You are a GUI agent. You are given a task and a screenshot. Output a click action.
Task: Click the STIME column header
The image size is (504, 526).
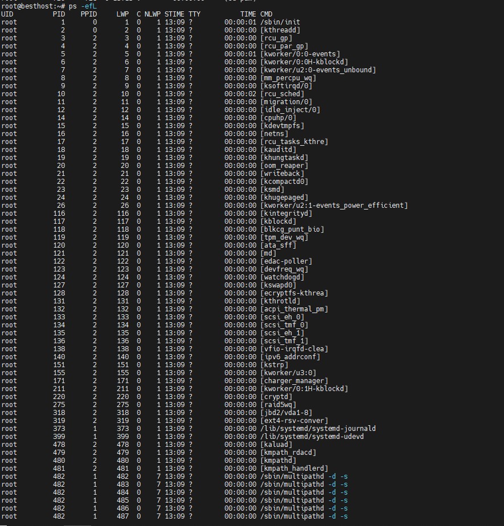pos(174,14)
